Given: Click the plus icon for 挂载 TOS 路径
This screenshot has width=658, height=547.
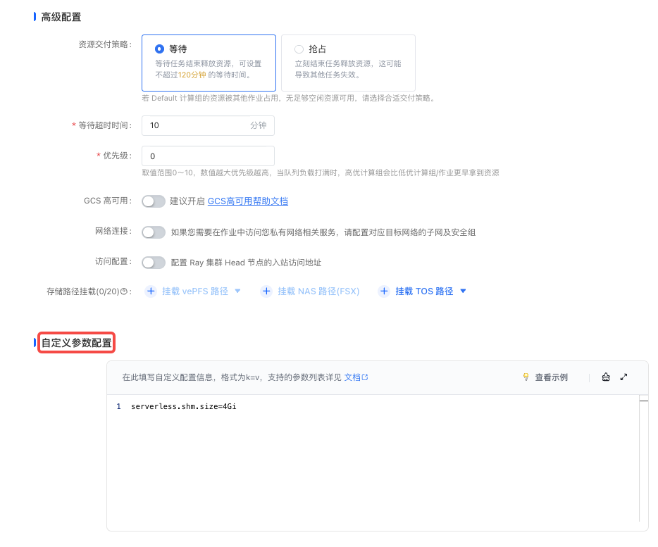Looking at the screenshot, I should coord(384,291).
